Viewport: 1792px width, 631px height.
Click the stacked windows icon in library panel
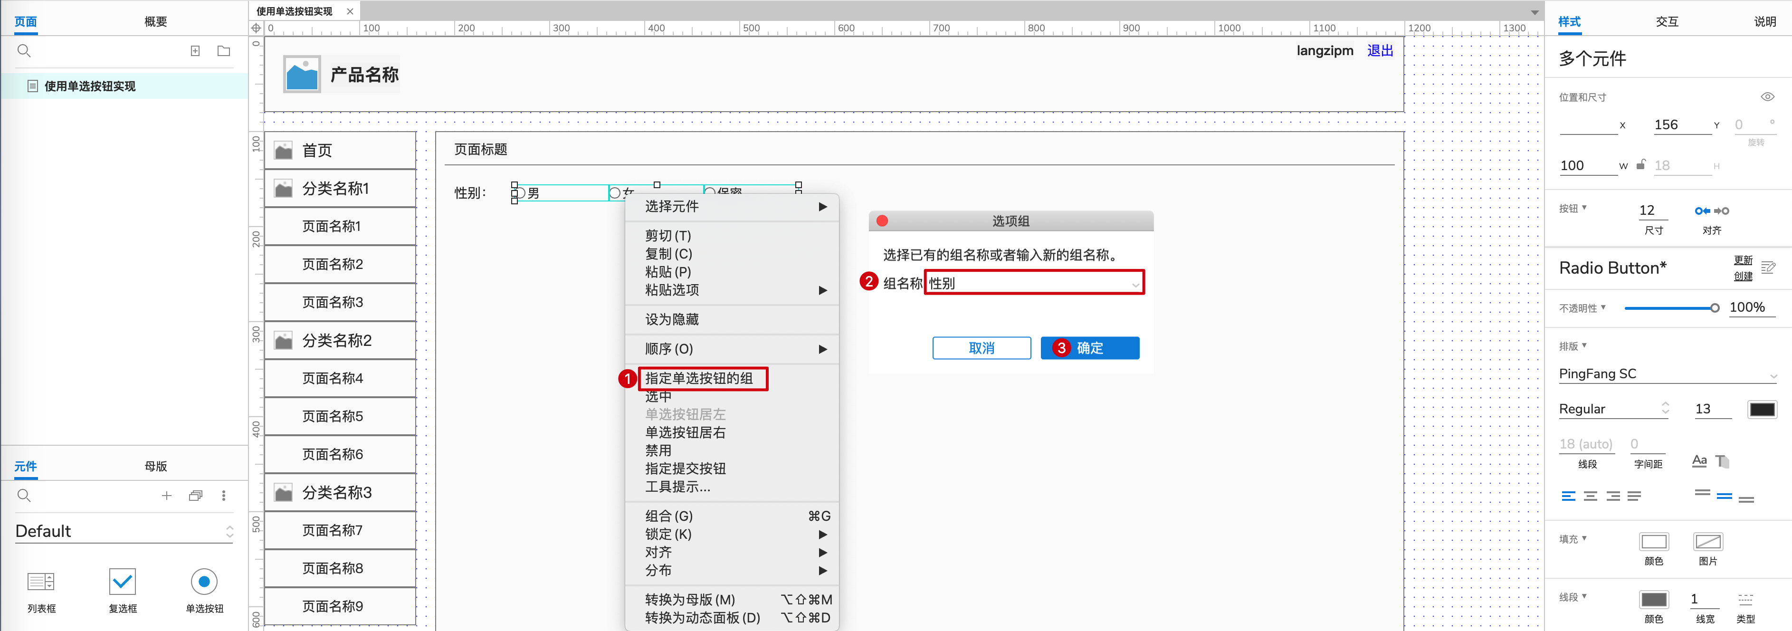(195, 495)
